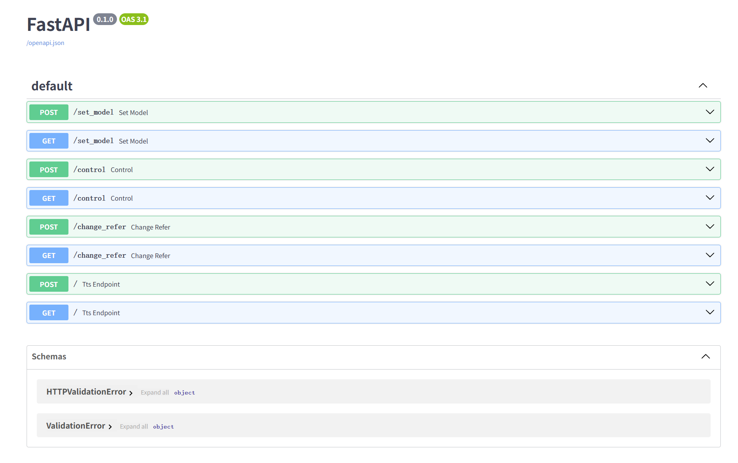This screenshot has width=738, height=463.
Task: Open the /openapi.json link
Action: (x=45, y=43)
